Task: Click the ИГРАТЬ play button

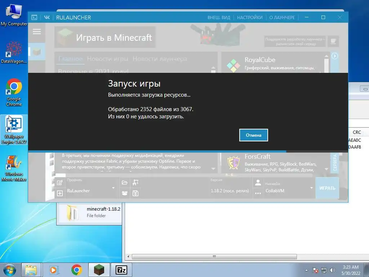Action: (327, 188)
